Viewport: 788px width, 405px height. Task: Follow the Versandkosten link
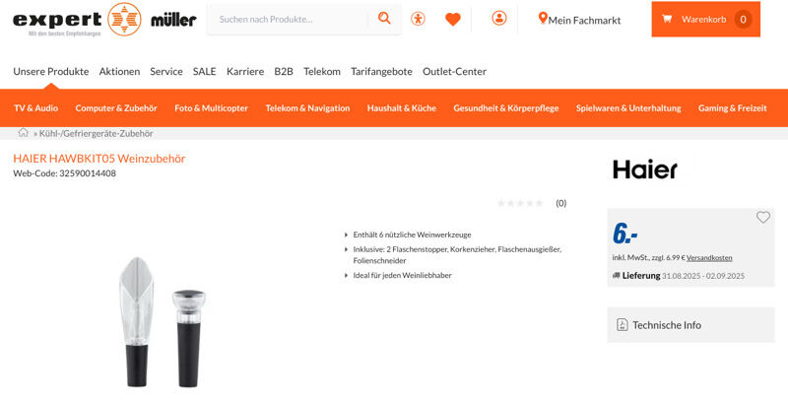point(709,258)
